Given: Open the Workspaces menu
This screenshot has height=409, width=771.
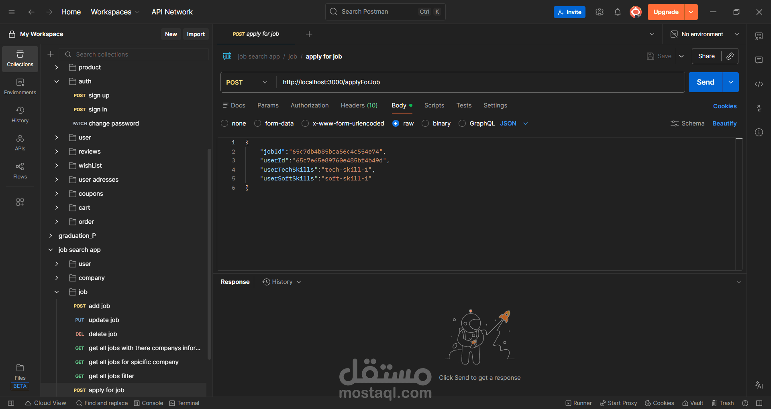Looking at the screenshot, I should [115, 12].
